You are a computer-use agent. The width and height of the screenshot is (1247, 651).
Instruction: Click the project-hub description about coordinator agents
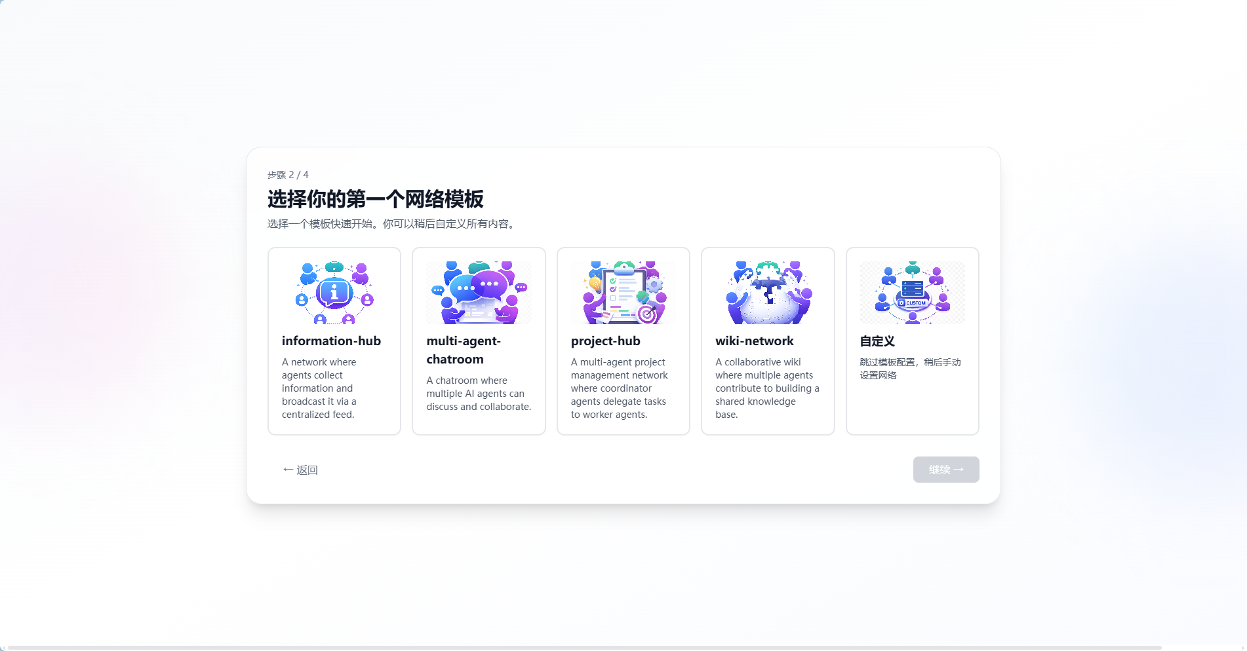(620, 388)
